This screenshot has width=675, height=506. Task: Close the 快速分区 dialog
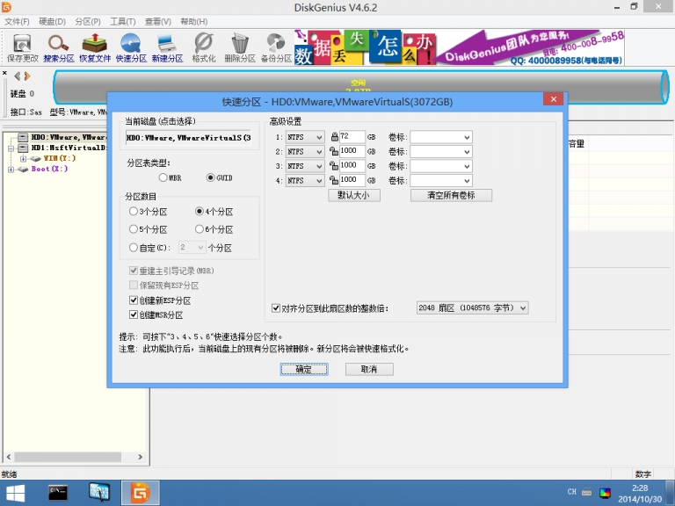tap(553, 99)
